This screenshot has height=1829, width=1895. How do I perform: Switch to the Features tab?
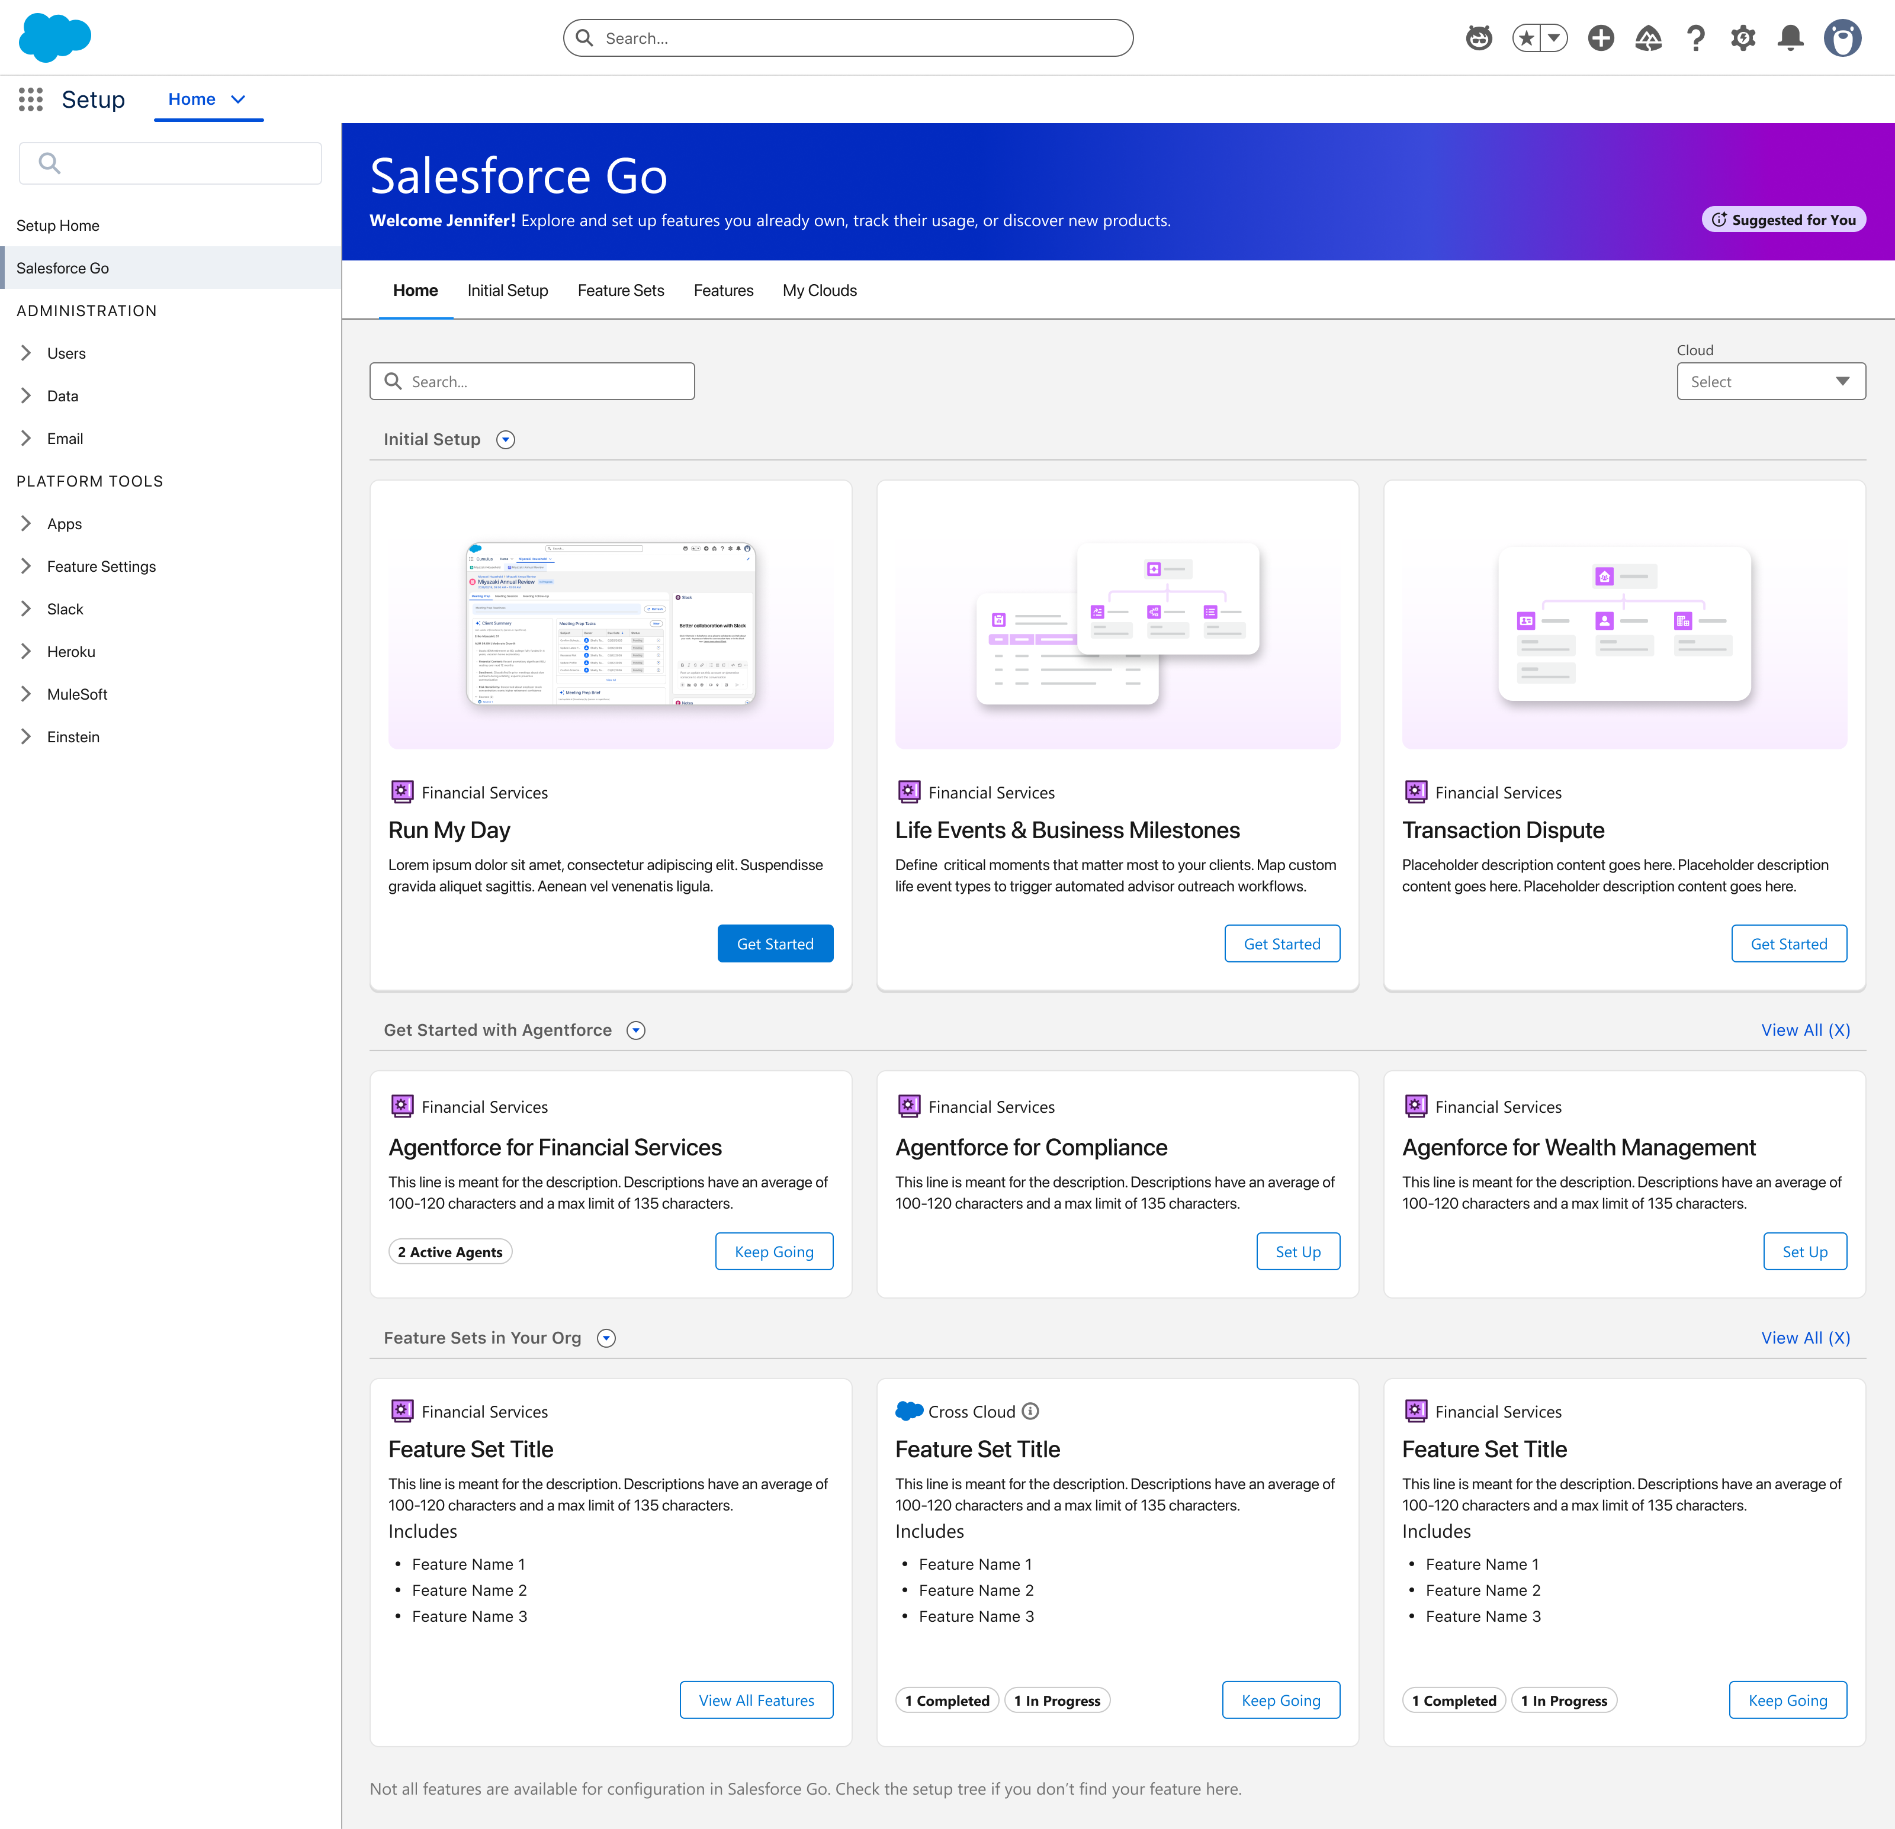pyautogui.click(x=723, y=291)
